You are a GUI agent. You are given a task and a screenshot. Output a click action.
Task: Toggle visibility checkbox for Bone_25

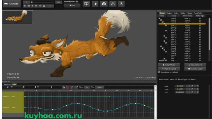(166, 25)
